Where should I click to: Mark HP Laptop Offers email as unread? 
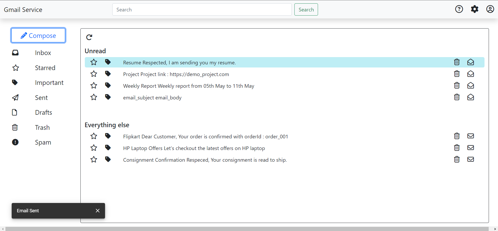(x=471, y=148)
